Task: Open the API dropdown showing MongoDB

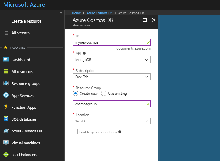Action: coord(111,60)
